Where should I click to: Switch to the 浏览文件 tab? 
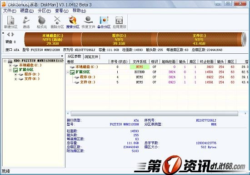click(91, 57)
